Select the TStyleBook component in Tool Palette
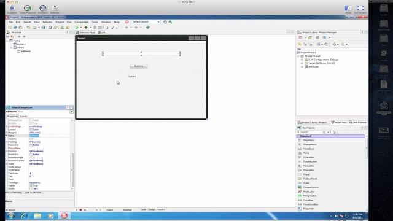Screen dimensions: 393x221 [x=308, y=149]
